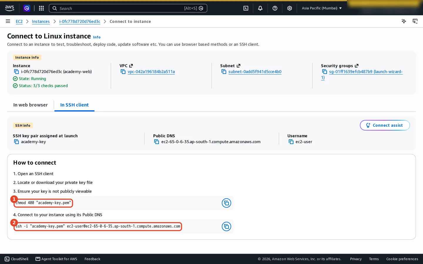Open the Feedback footer link
This screenshot has width=423, height=264.
(92, 259)
